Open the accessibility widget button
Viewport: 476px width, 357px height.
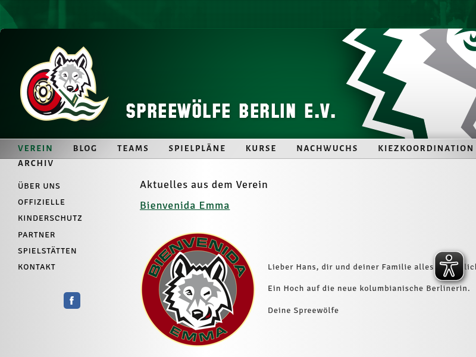click(449, 266)
